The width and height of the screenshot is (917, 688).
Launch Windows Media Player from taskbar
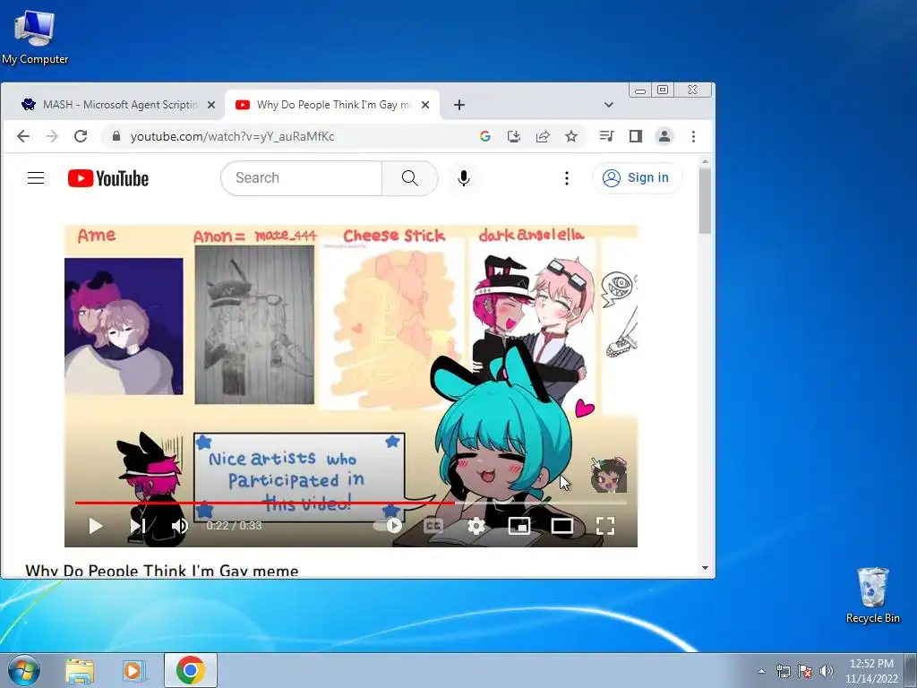[133, 670]
